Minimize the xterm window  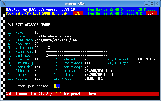pyautogui.click(x=146, y=4)
